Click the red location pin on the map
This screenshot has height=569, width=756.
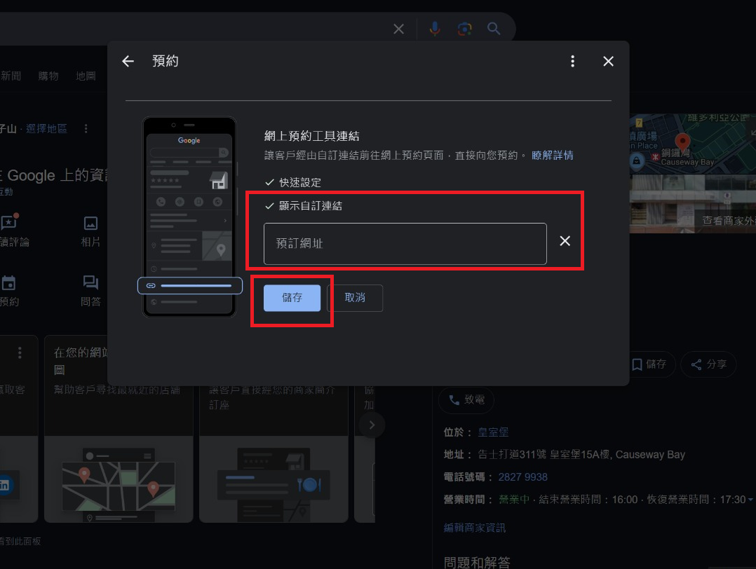(682, 141)
